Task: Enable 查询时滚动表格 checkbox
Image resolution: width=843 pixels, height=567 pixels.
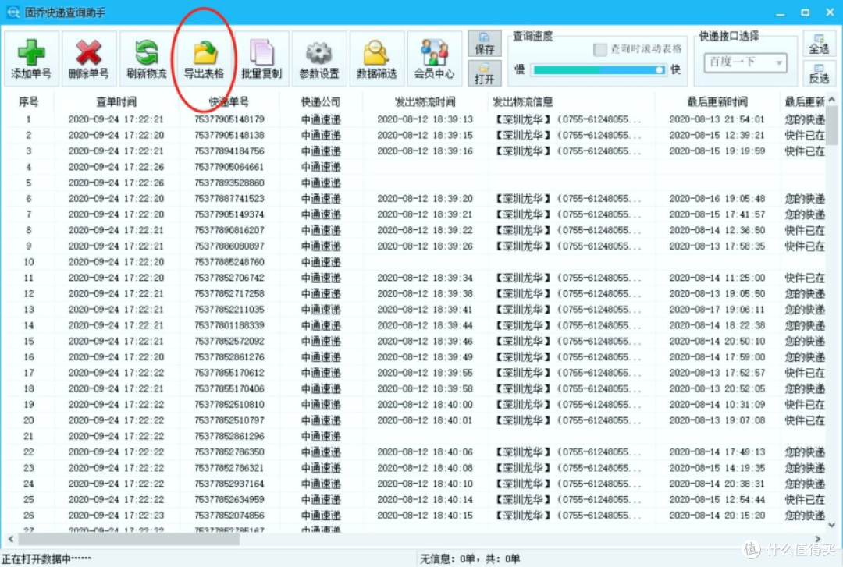Action: point(600,49)
